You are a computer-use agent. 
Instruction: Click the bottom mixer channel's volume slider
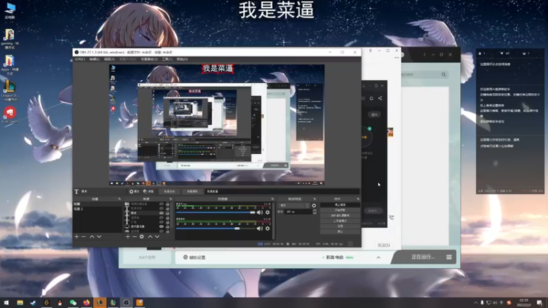216,229
